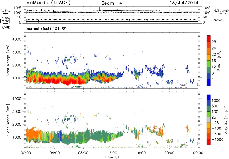Click the left '10^5' noise axis tick

(x=17, y=8)
